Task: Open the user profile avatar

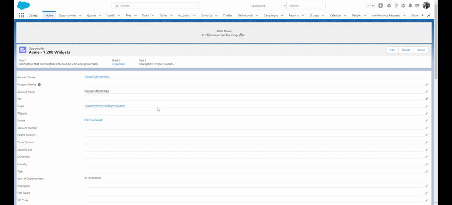Action: (426, 5)
